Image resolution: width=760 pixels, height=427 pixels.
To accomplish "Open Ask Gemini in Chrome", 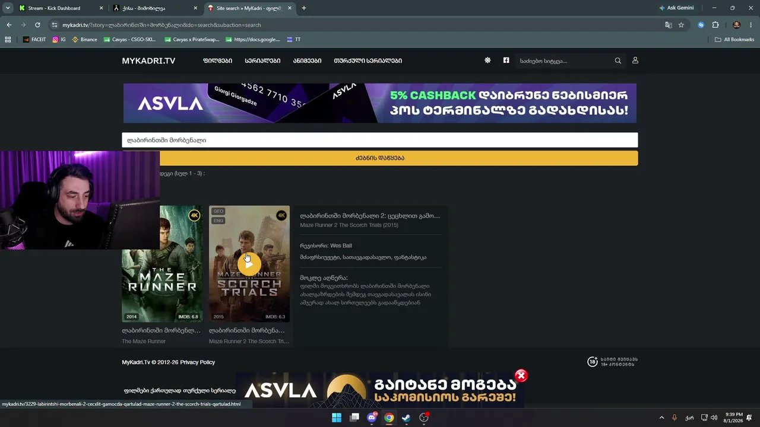I will coord(676,8).
